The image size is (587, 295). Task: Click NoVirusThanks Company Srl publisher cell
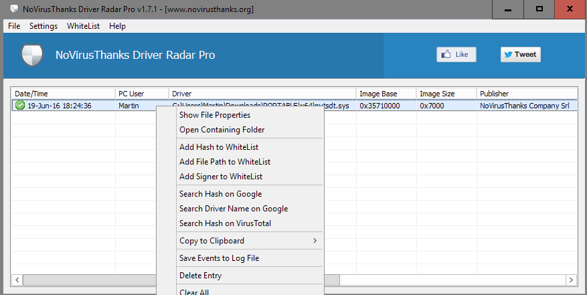[525, 106]
